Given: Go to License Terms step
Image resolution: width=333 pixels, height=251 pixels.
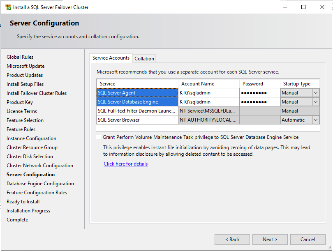Looking at the screenshot, I should coord(22,111).
